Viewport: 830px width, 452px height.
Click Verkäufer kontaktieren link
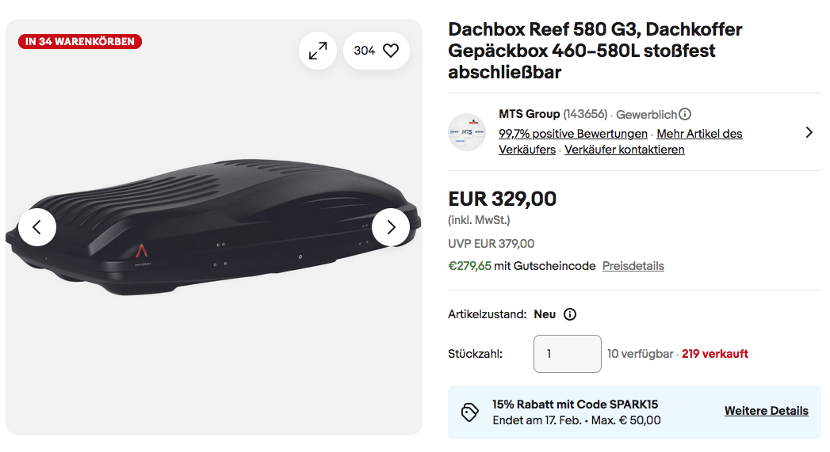(x=624, y=150)
